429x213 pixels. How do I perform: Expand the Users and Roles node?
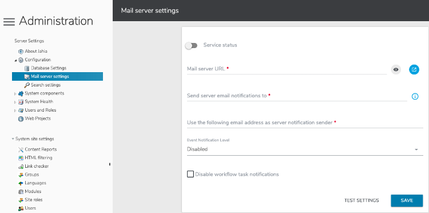pos(15,111)
